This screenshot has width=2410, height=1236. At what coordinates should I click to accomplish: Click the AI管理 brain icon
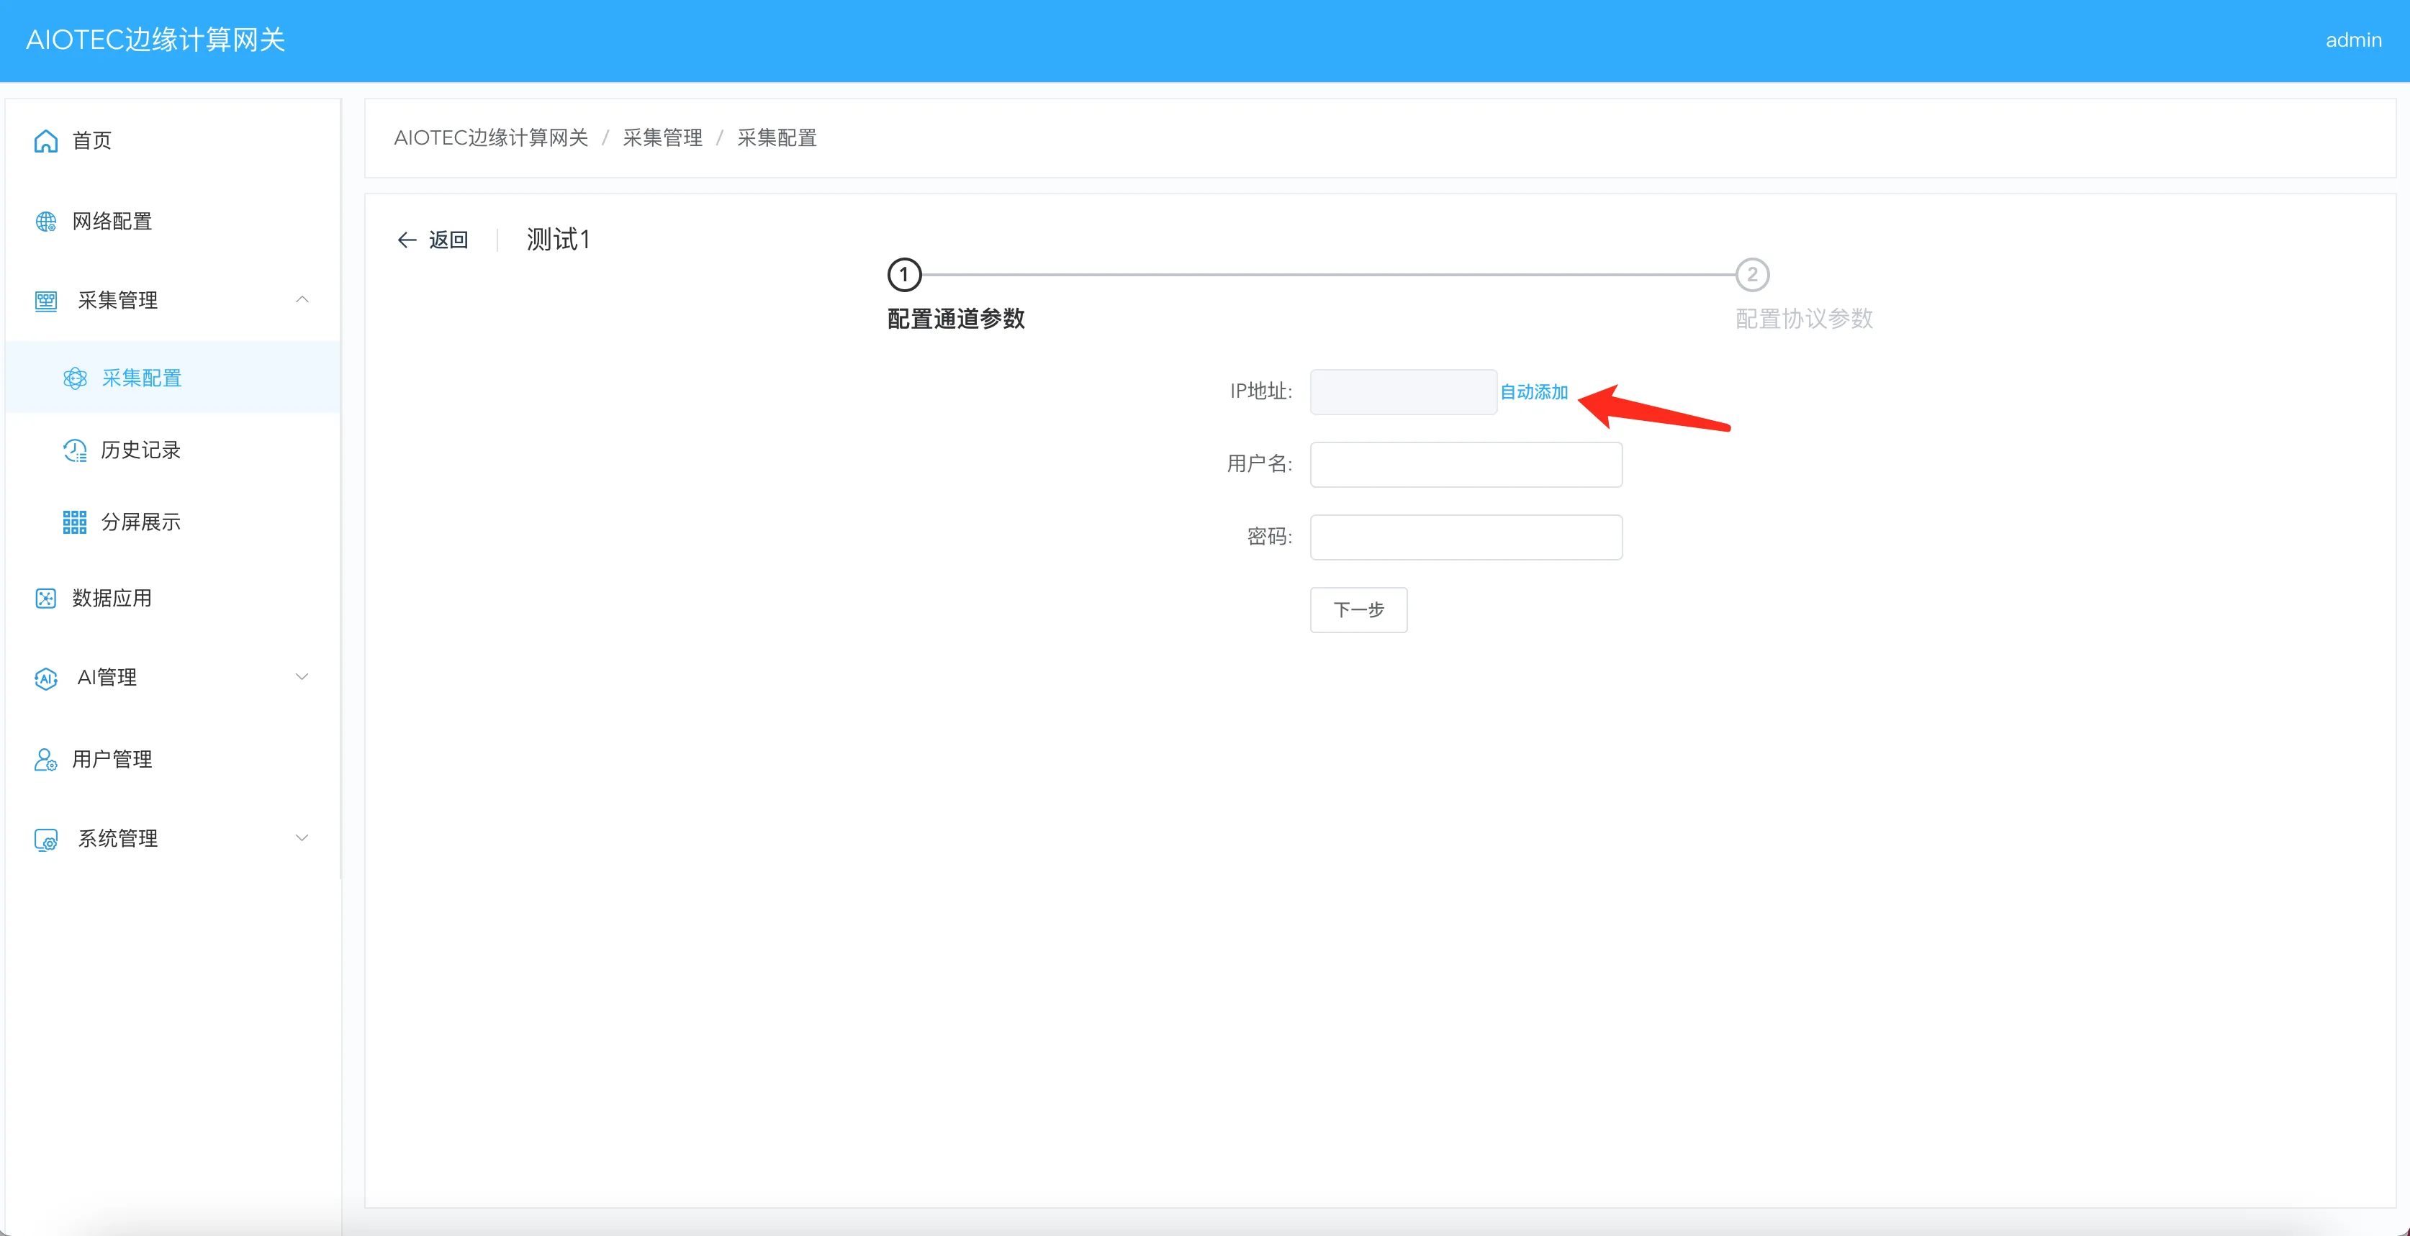click(x=46, y=678)
